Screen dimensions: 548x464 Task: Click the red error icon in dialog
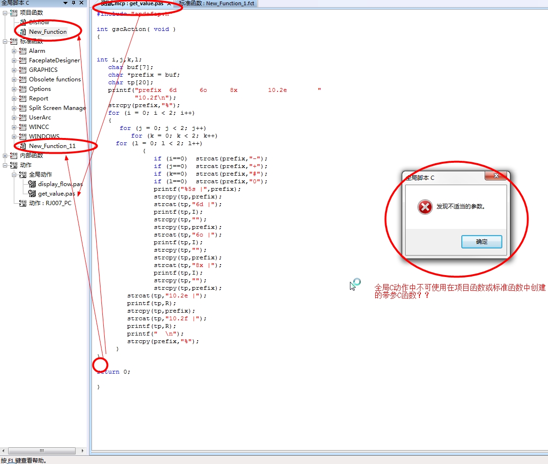click(x=425, y=207)
